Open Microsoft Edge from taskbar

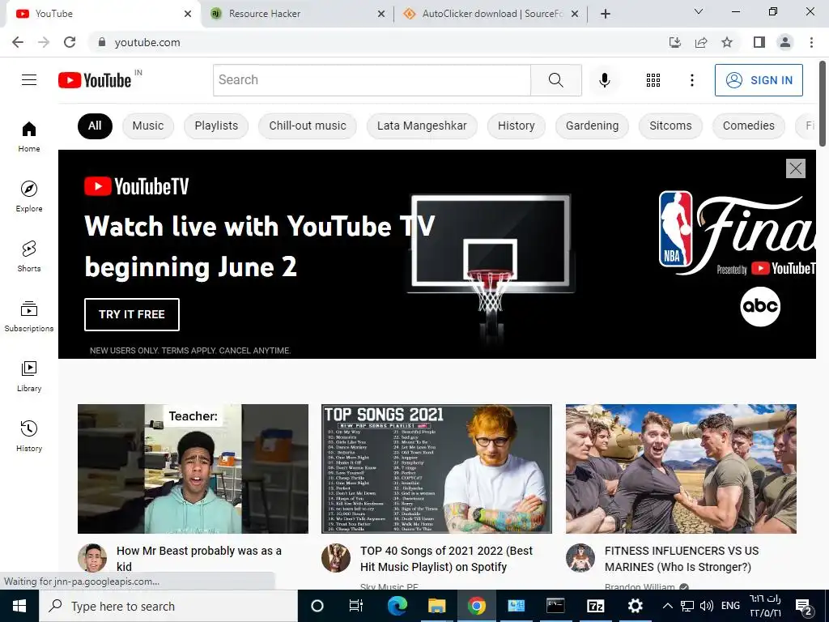pos(397,606)
